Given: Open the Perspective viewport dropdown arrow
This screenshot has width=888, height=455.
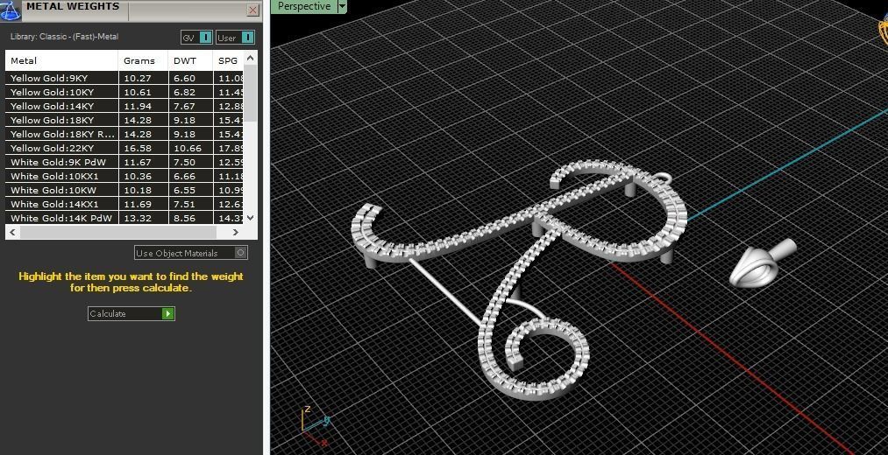Looking at the screenshot, I should click(342, 6).
